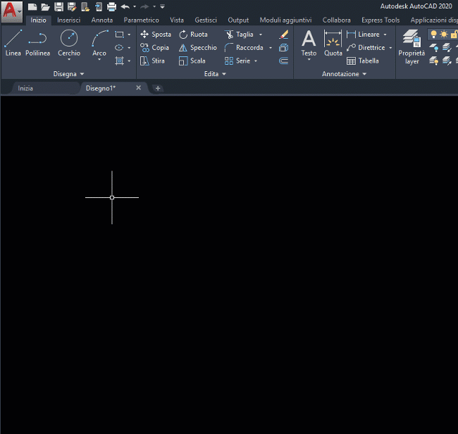Switch to the Output ribbon tab
This screenshot has width=458, height=434.
[238, 20]
